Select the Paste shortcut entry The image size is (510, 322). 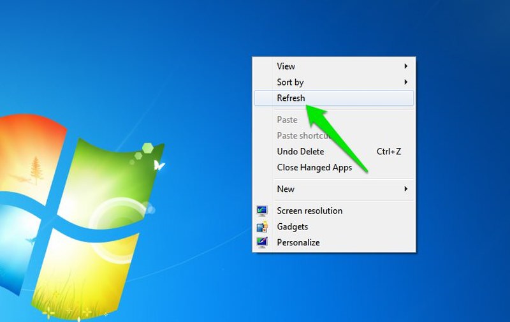coord(333,136)
